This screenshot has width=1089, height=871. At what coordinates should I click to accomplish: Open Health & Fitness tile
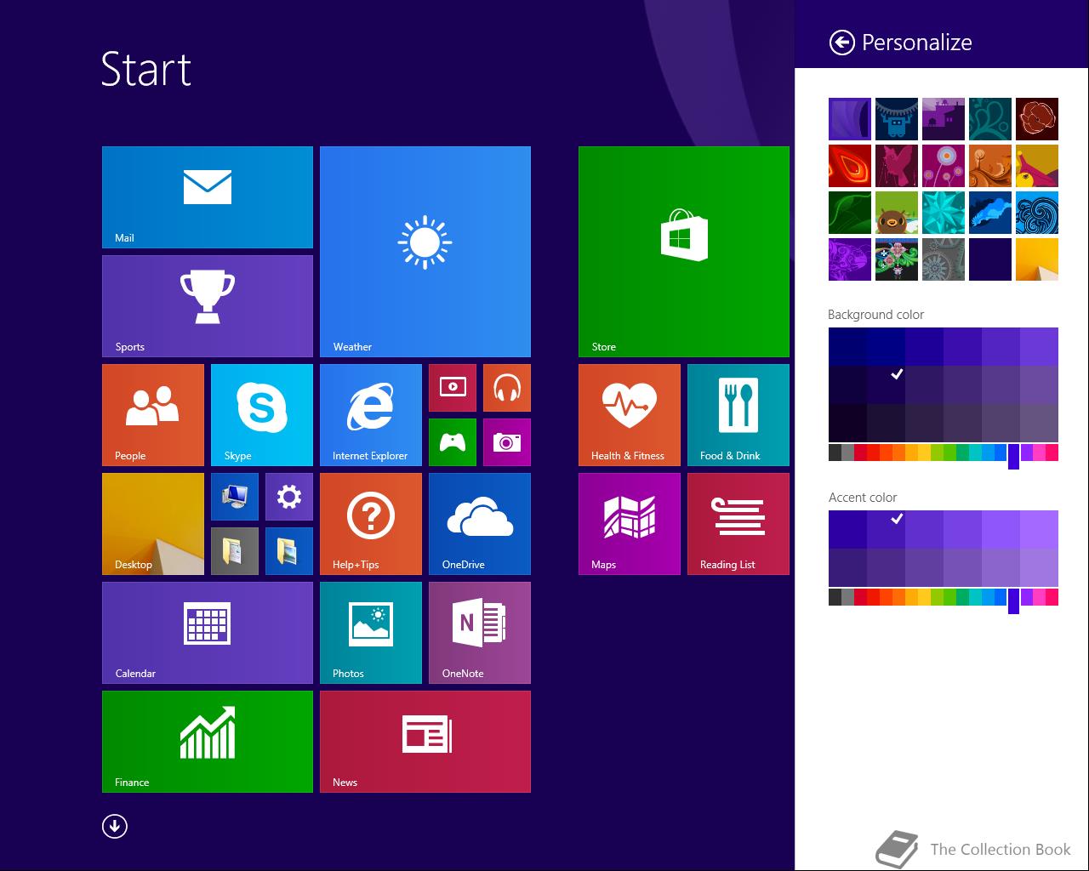630,415
